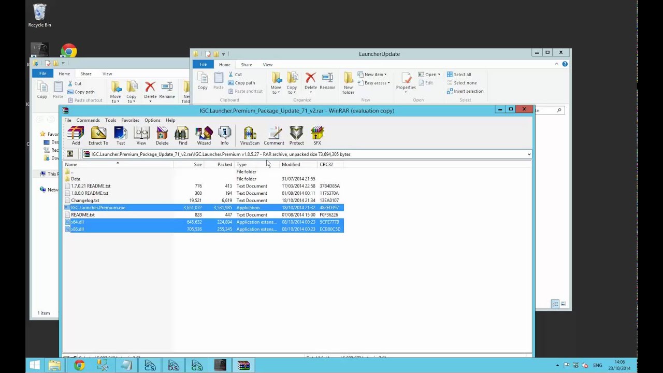Expand New item dropdown in LauncherUpdate
Screen dimensions: 663x373
tap(372, 75)
